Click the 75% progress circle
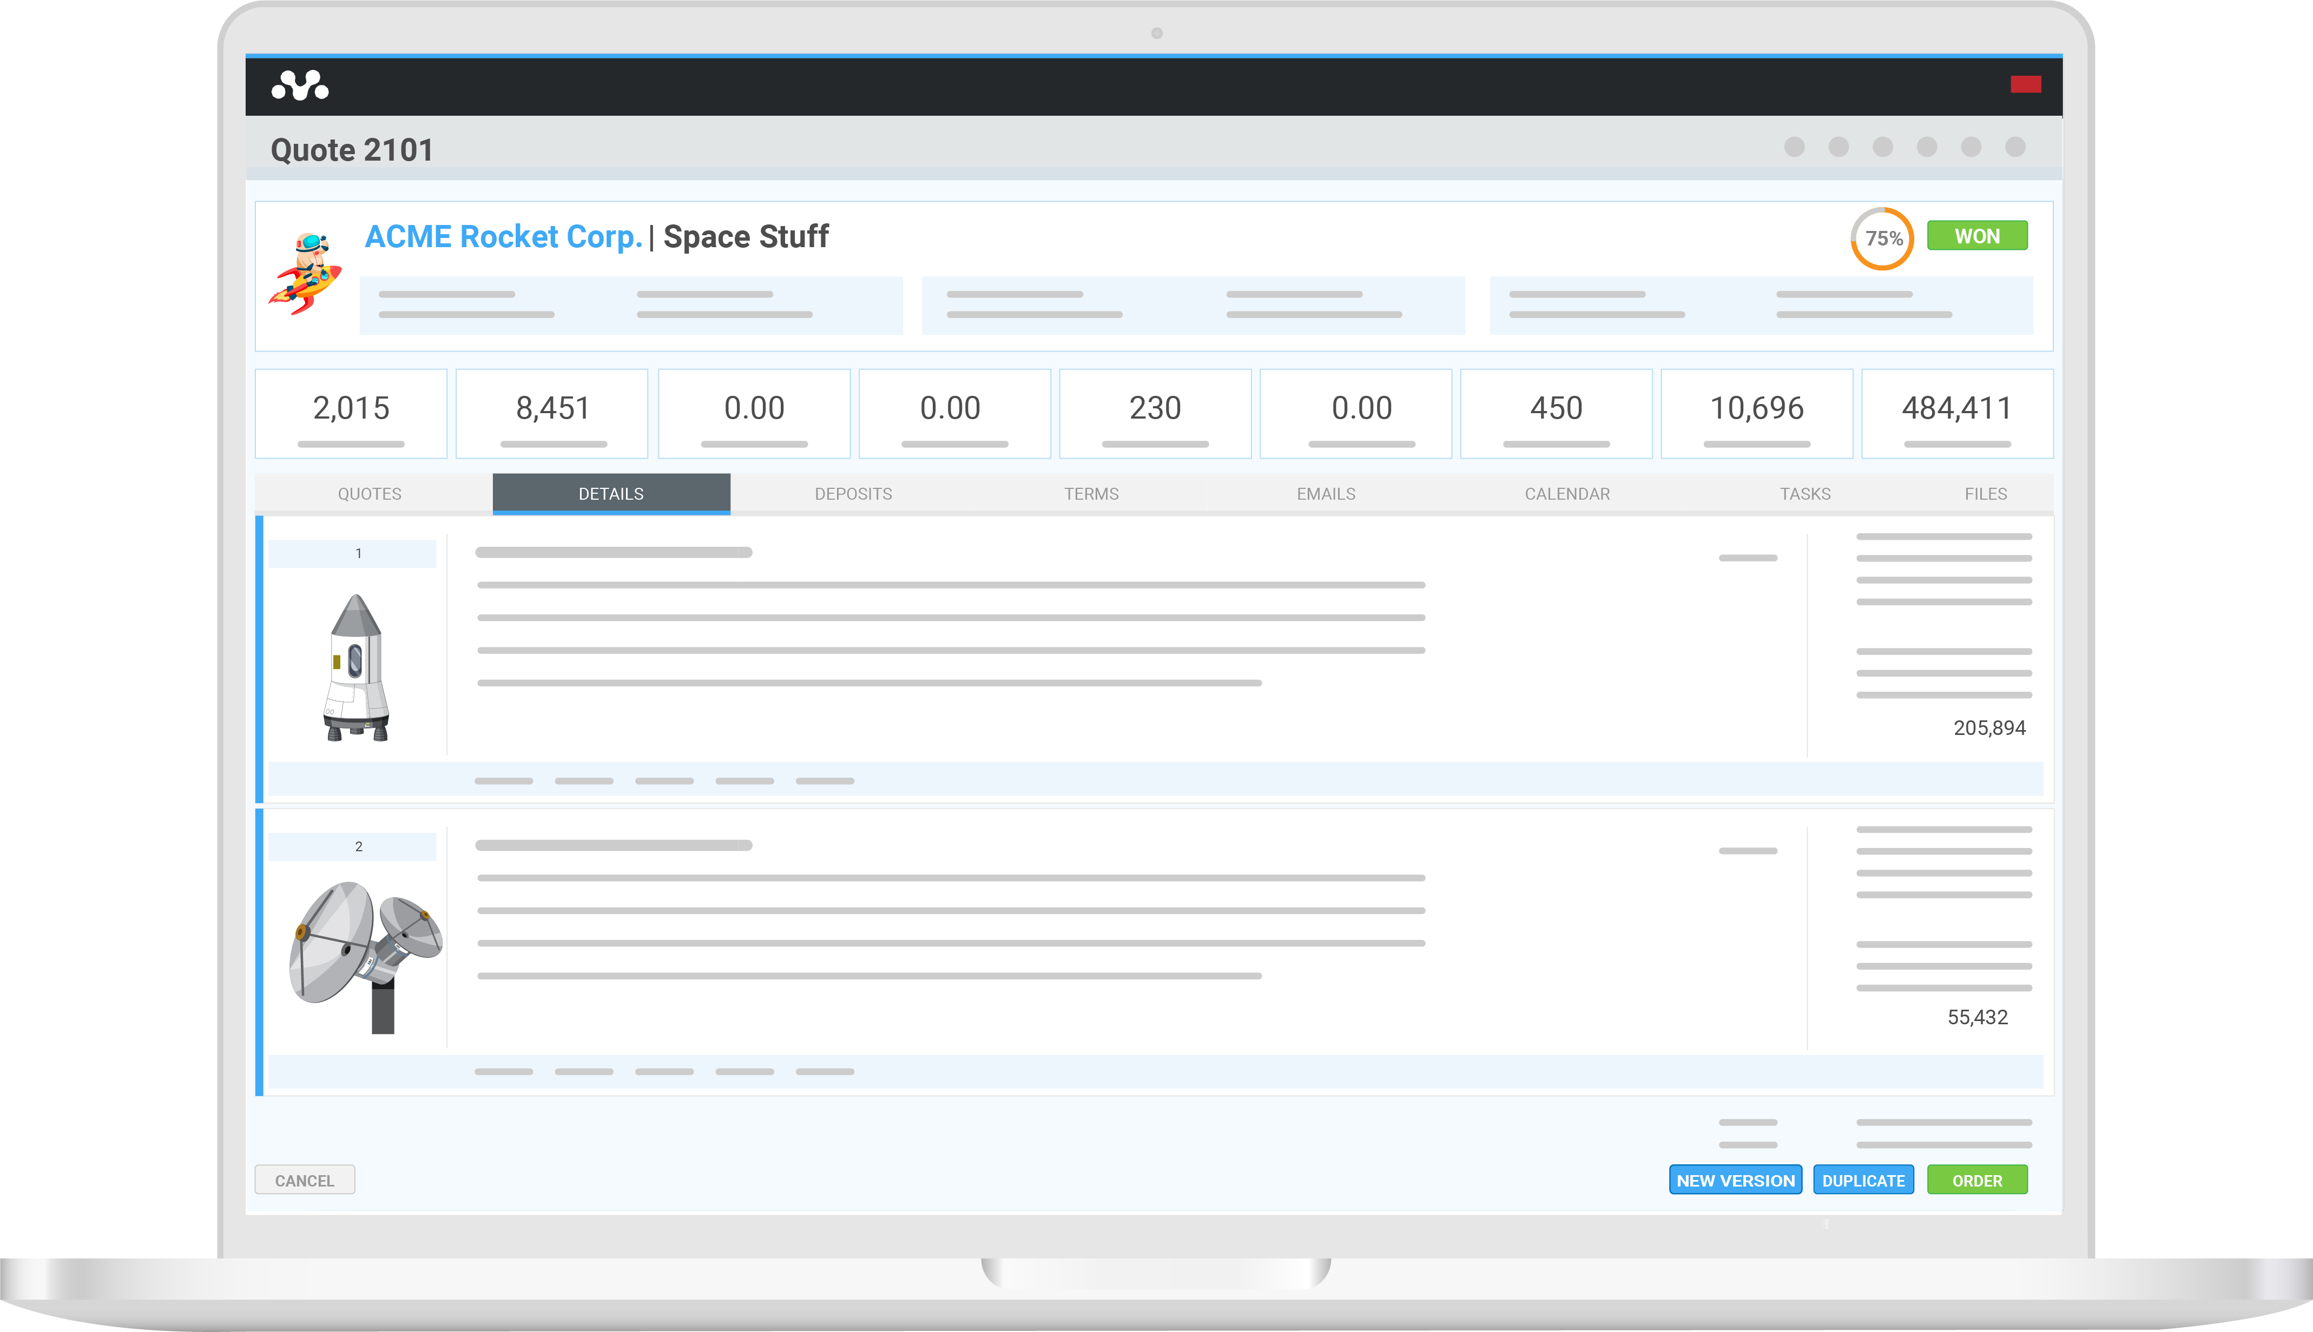 click(x=1882, y=238)
